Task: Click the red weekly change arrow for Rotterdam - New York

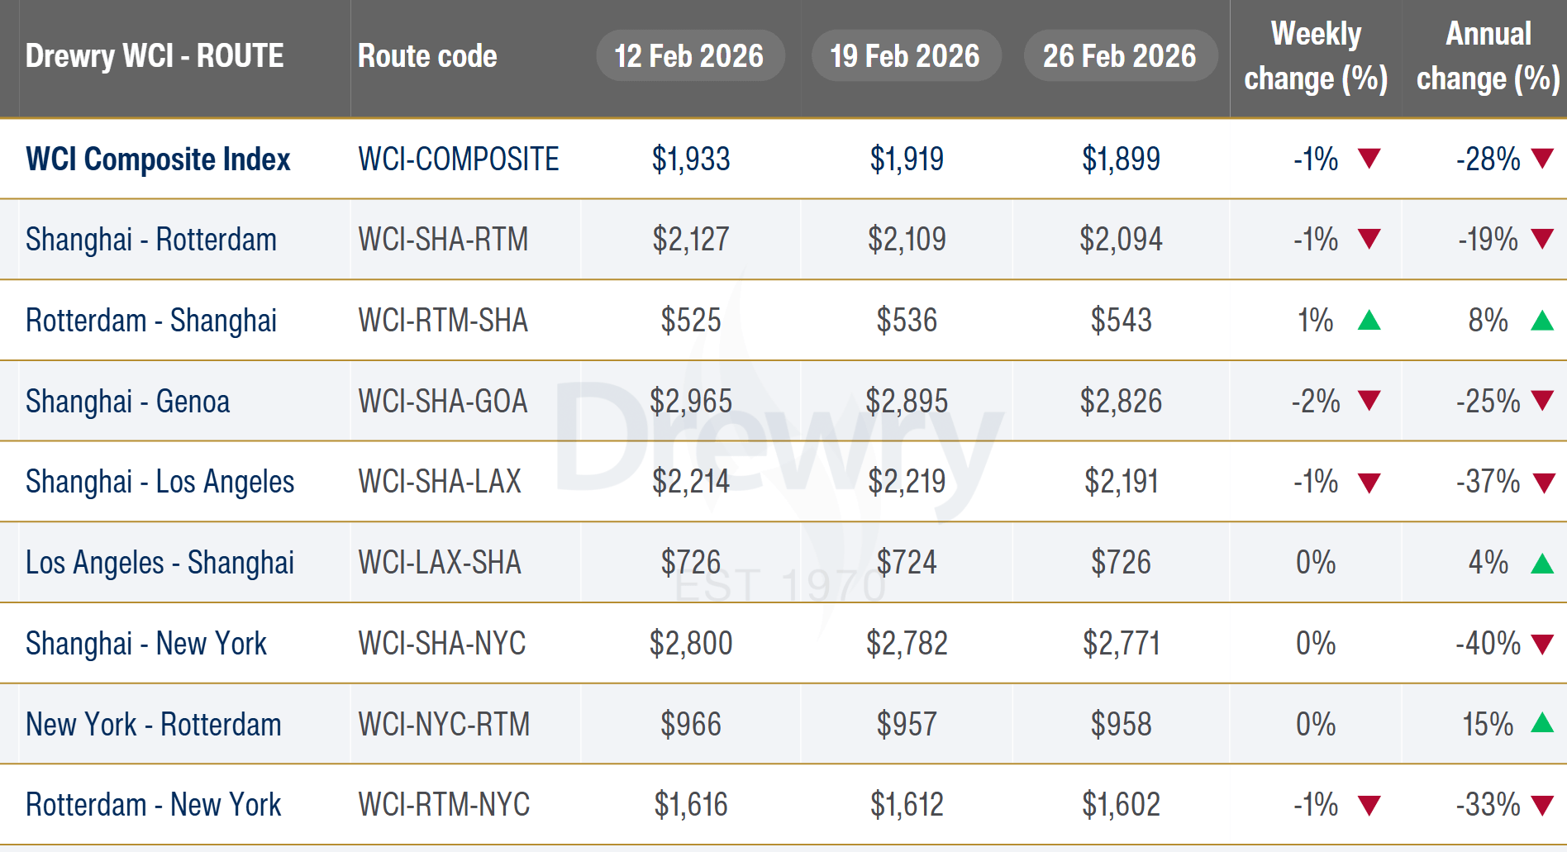Action: pos(1369,805)
